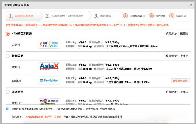Close the 选择集运物流服务商 dialog
Image resolution: width=196 pixels, height=124 pixels.
pyautogui.click(x=191, y=5)
